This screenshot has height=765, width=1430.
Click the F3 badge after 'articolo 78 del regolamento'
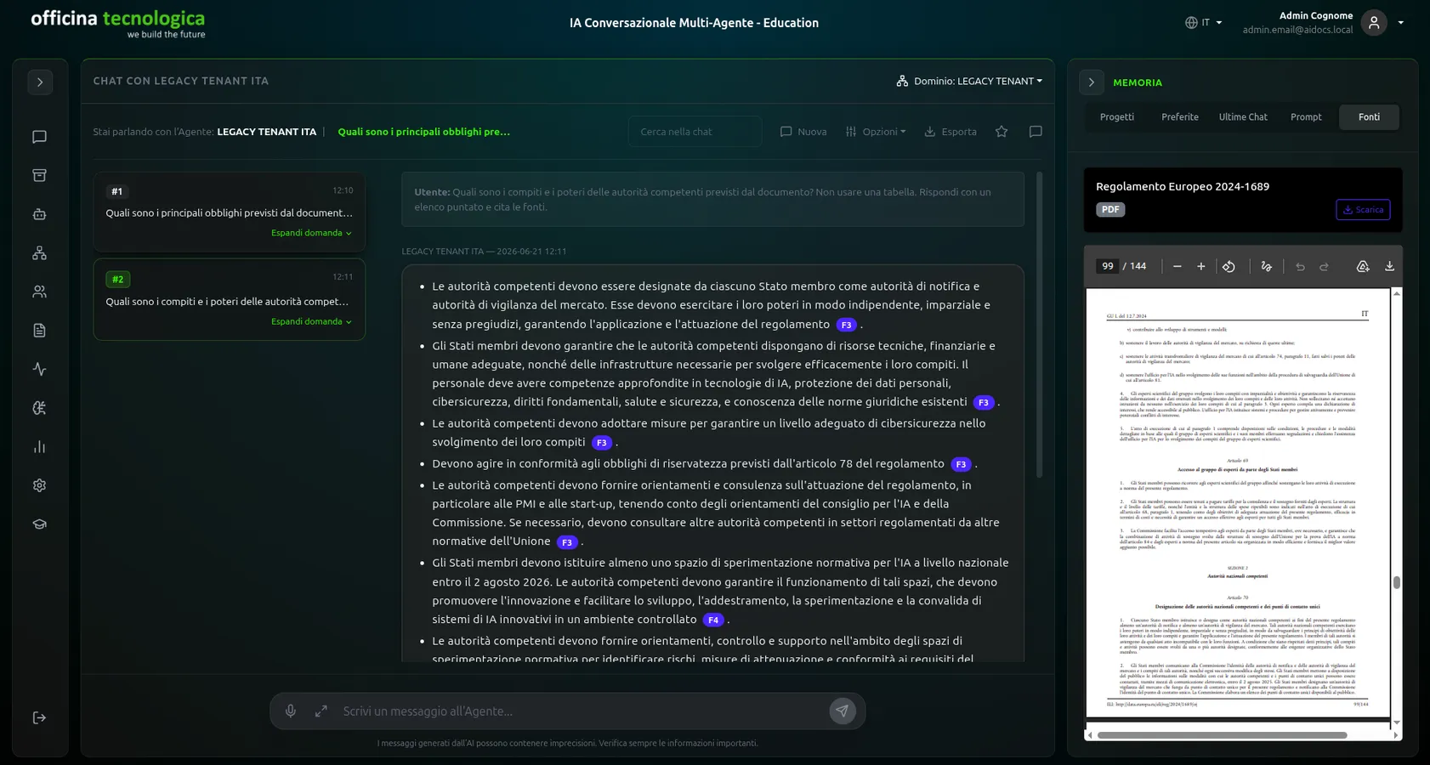(961, 464)
